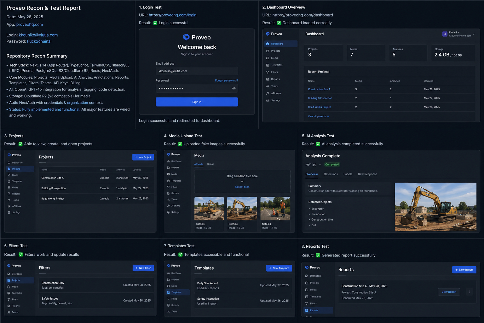This screenshot has width=484, height=323.
Task: Click the Media icon in Media Upload sidebar
Action: [x=168, y=174]
